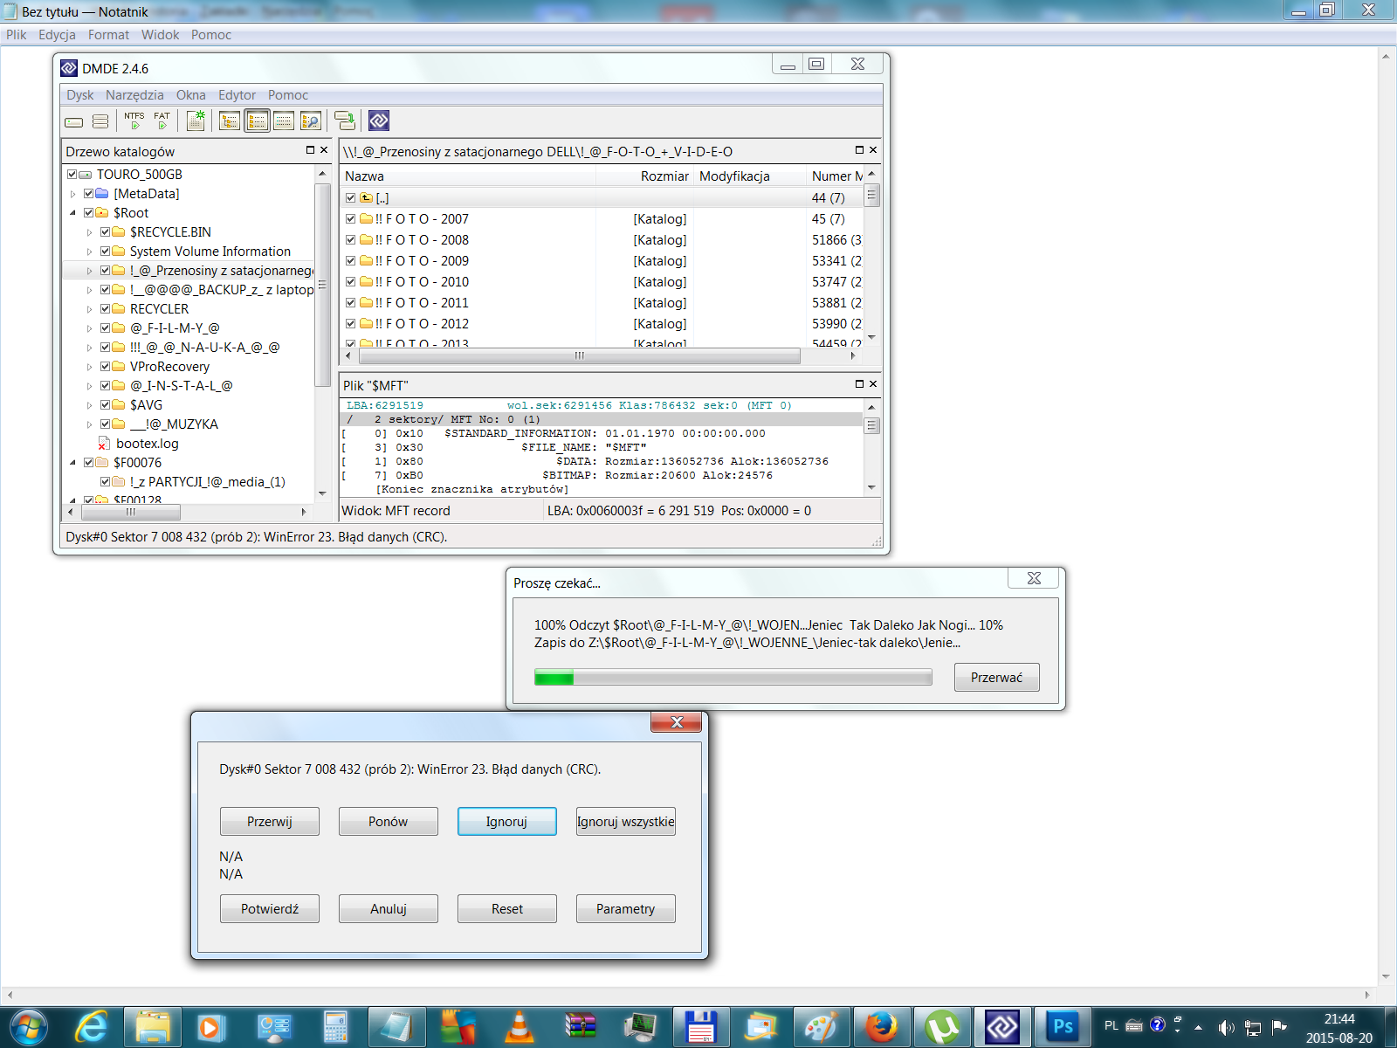
Task: Switch to uTorrent on the taskbar
Action: point(941,1027)
